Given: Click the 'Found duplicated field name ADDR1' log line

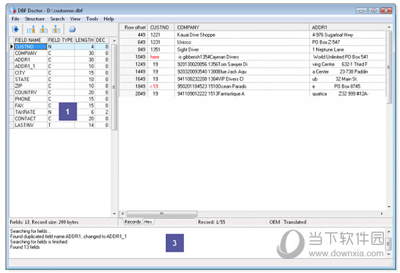Looking at the screenshot, I should 69,236.
